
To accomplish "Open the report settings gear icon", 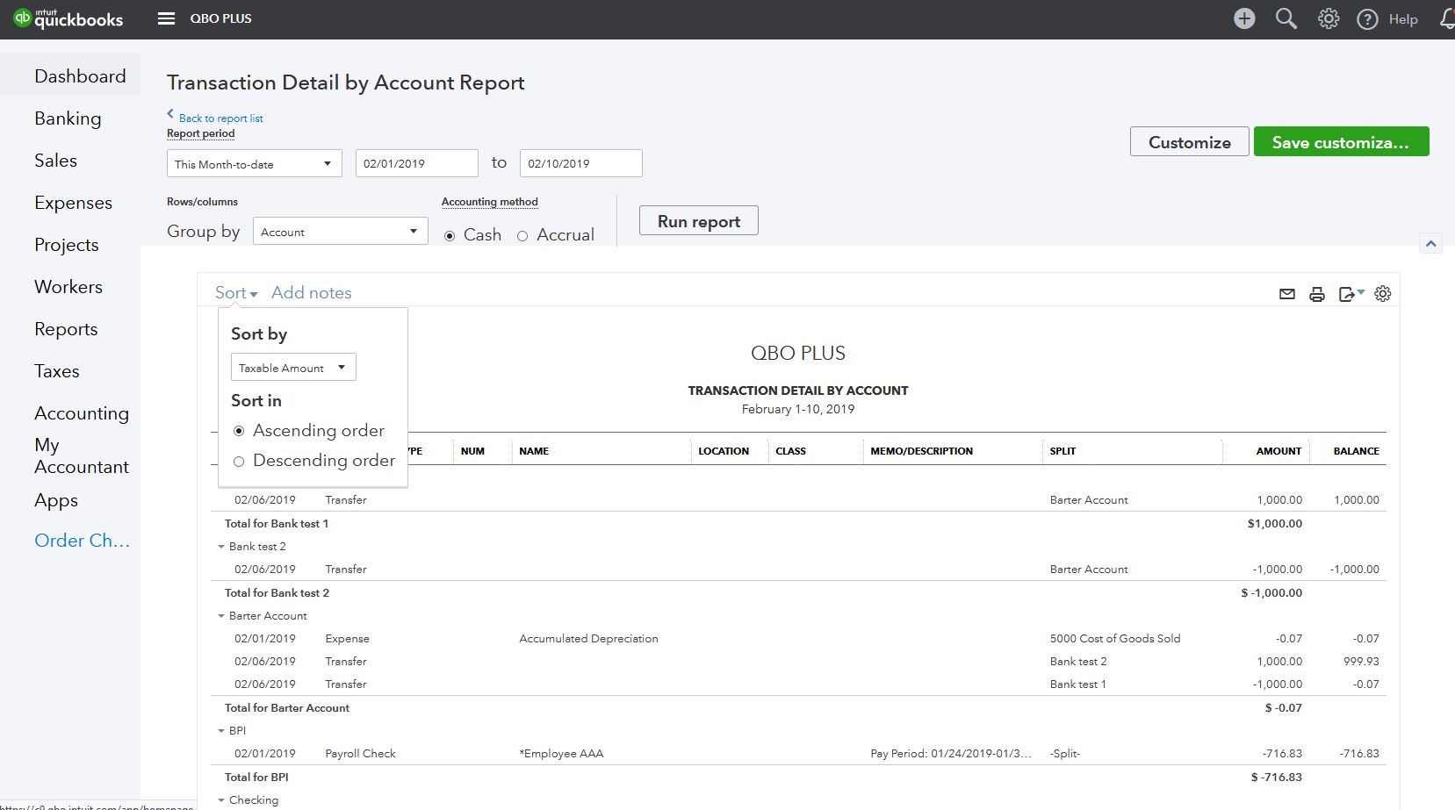I will [1383, 293].
